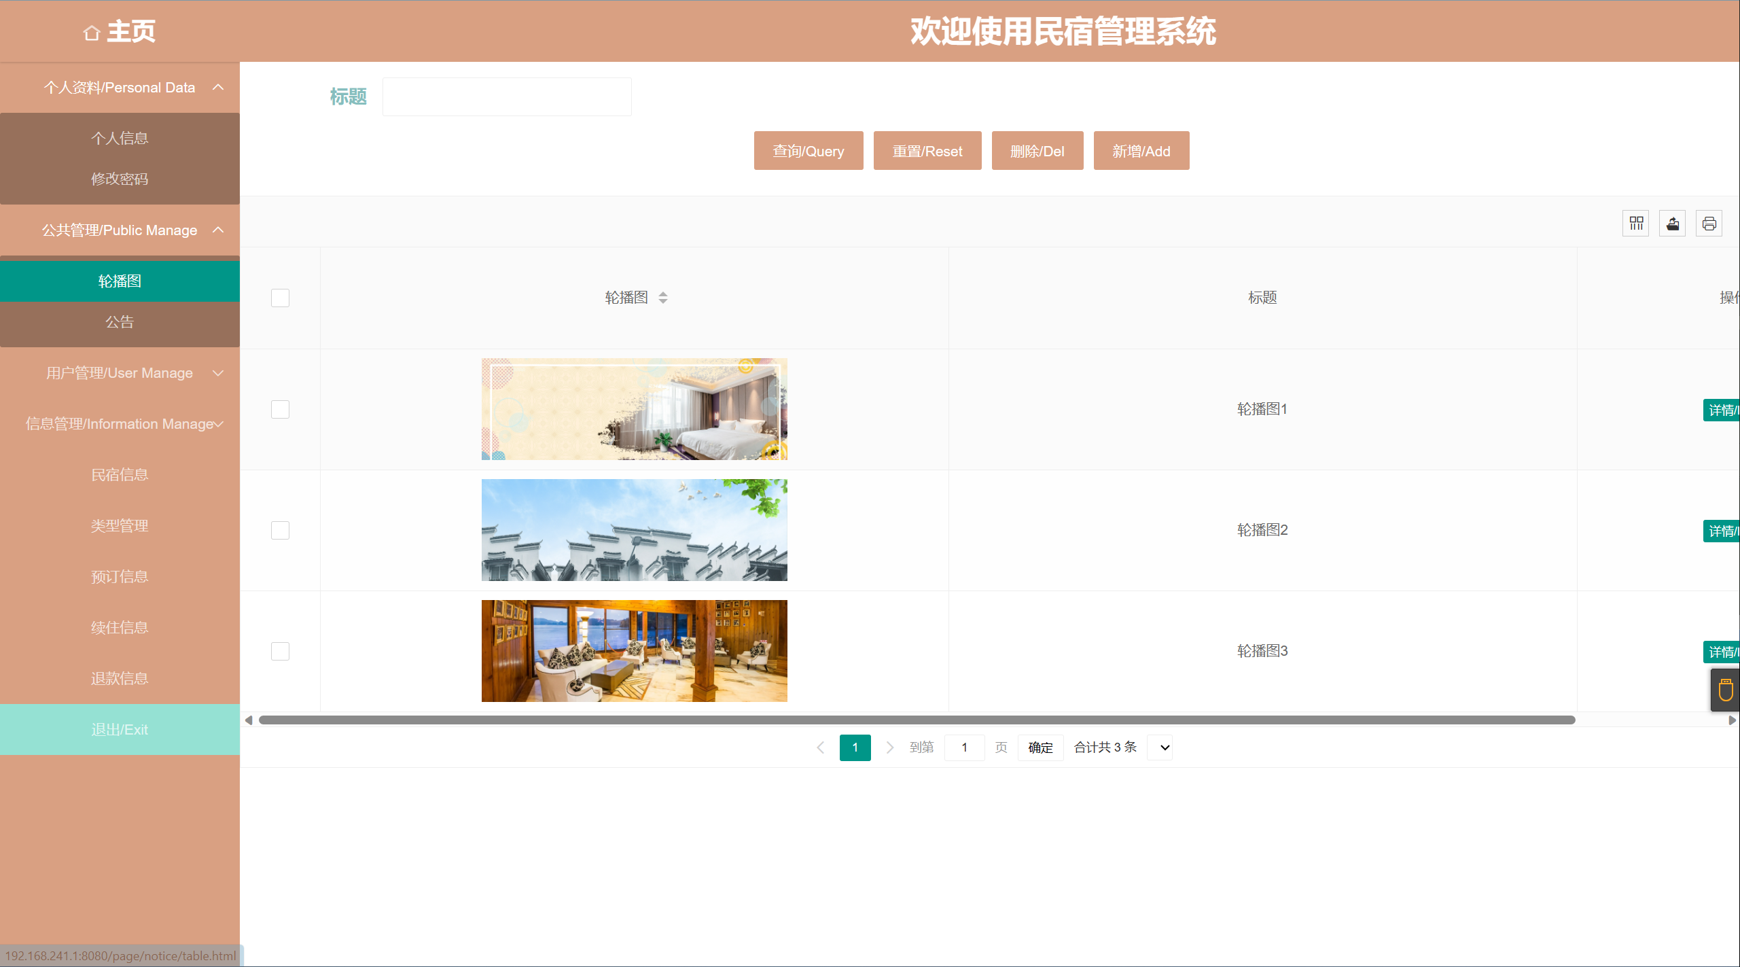Click the 查询/Query button
1740x967 pixels.
tap(808, 151)
